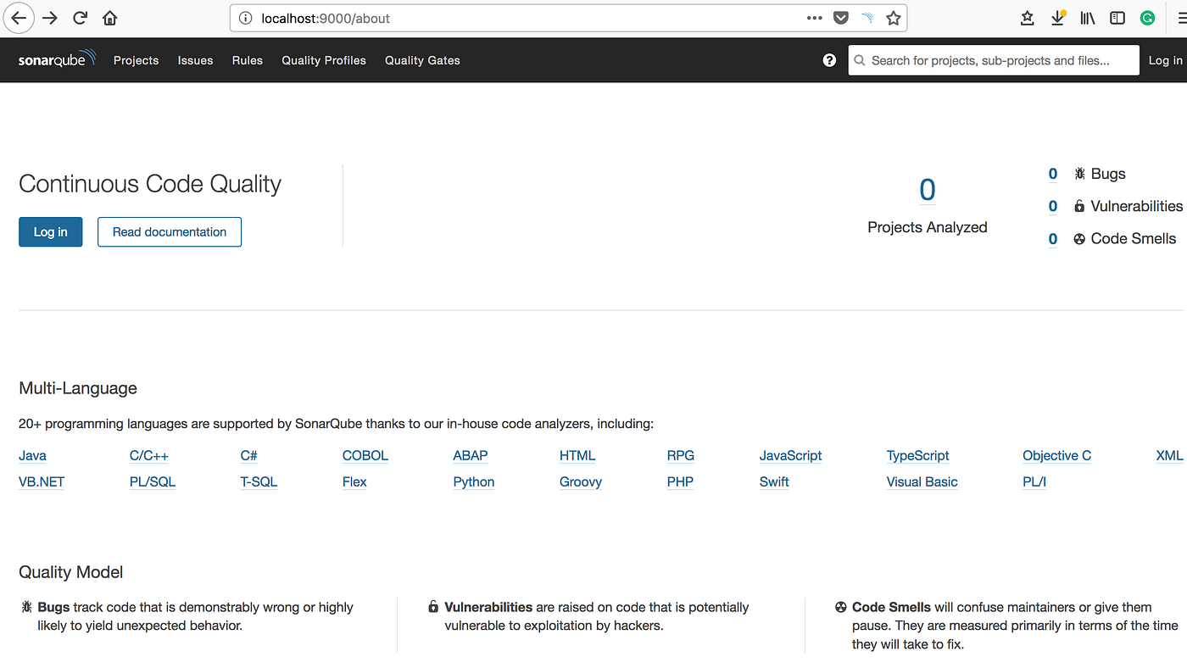Click the bookmarks toolbar star icon
1187x662 pixels.
tap(1028, 18)
